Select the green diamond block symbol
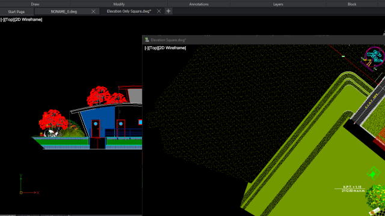This screenshot has width=385, height=216. click(374, 173)
